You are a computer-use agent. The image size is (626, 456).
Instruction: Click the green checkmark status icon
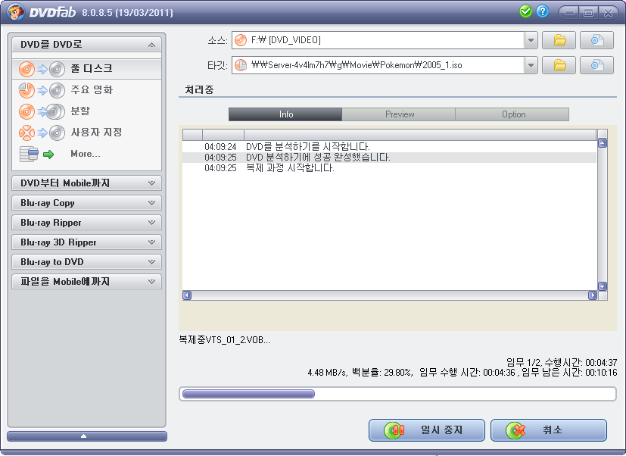526,11
